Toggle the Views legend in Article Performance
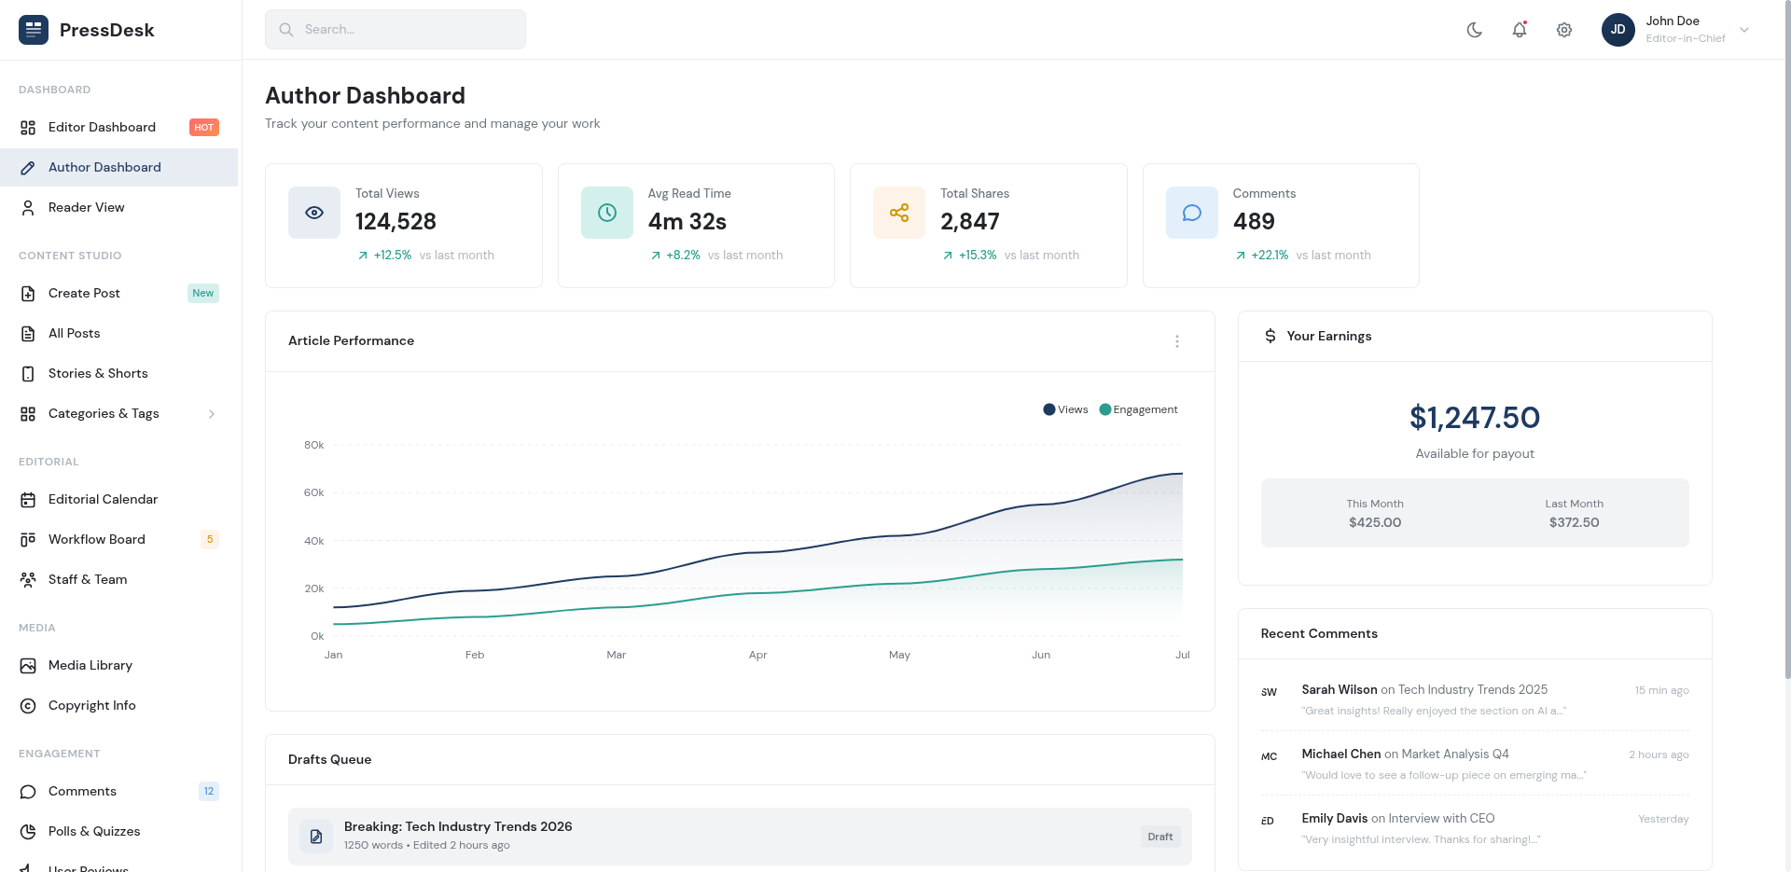 pyautogui.click(x=1065, y=409)
